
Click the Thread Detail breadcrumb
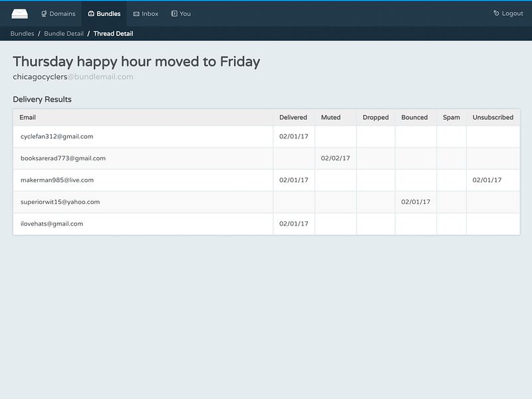[x=113, y=34]
